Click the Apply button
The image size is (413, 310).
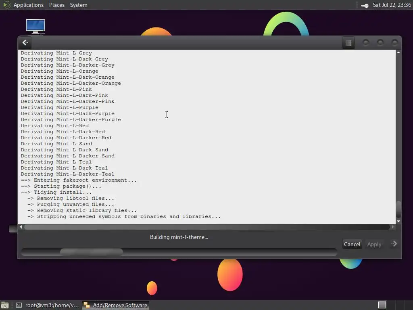[x=374, y=244]
